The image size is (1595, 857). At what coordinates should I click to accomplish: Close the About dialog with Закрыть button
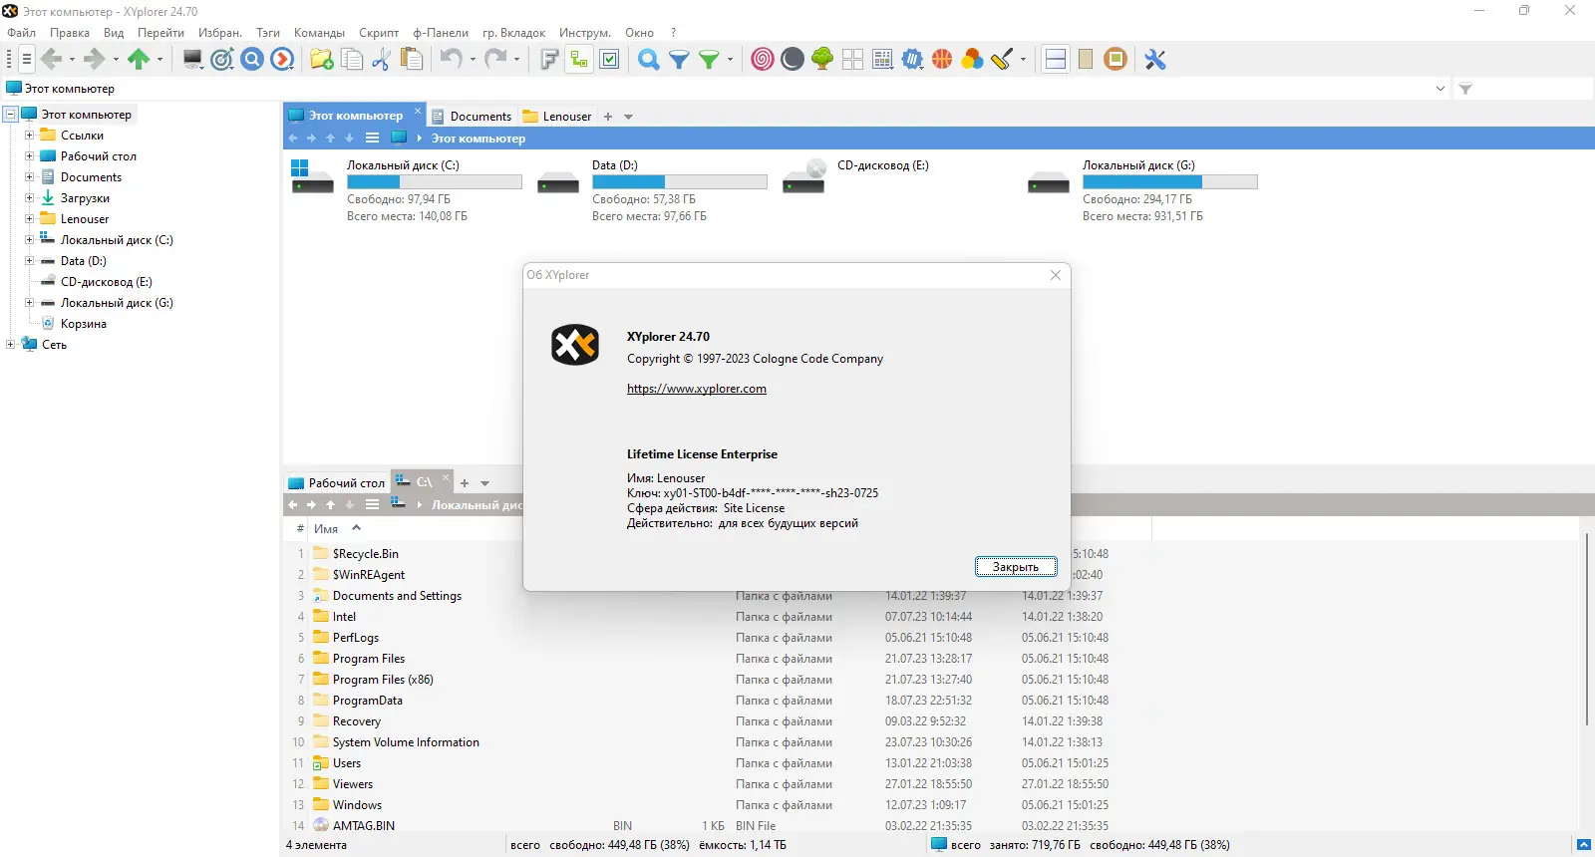click(x=1016, y=567)
